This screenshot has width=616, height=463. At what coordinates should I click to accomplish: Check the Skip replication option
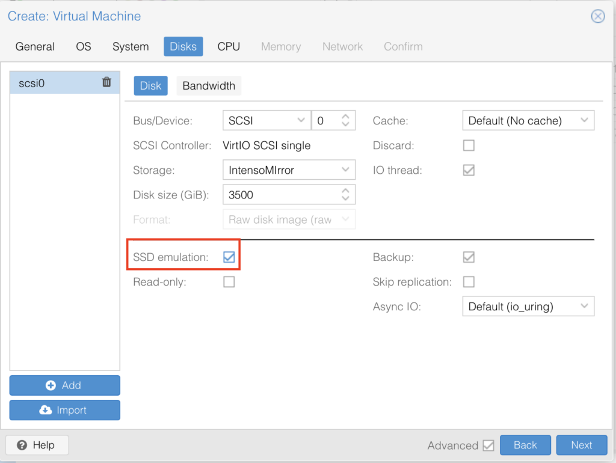469,282
